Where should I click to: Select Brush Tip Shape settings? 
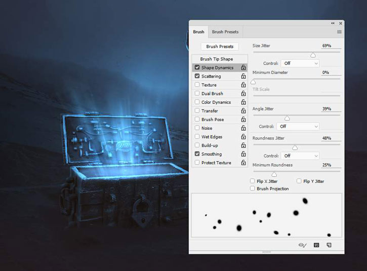click(x=220, y=59)
